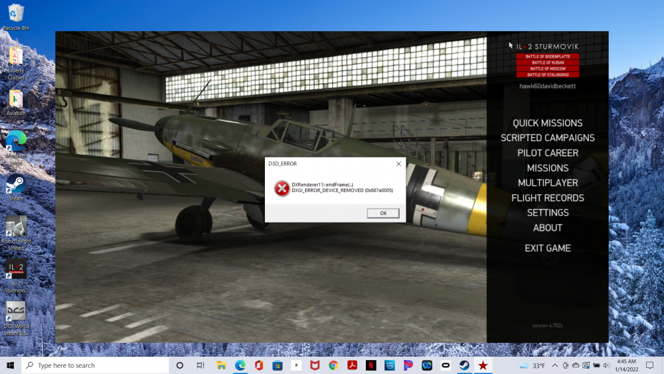
Task: Click the Battle of Bodenplatte badge
Action: pos(548,56)
